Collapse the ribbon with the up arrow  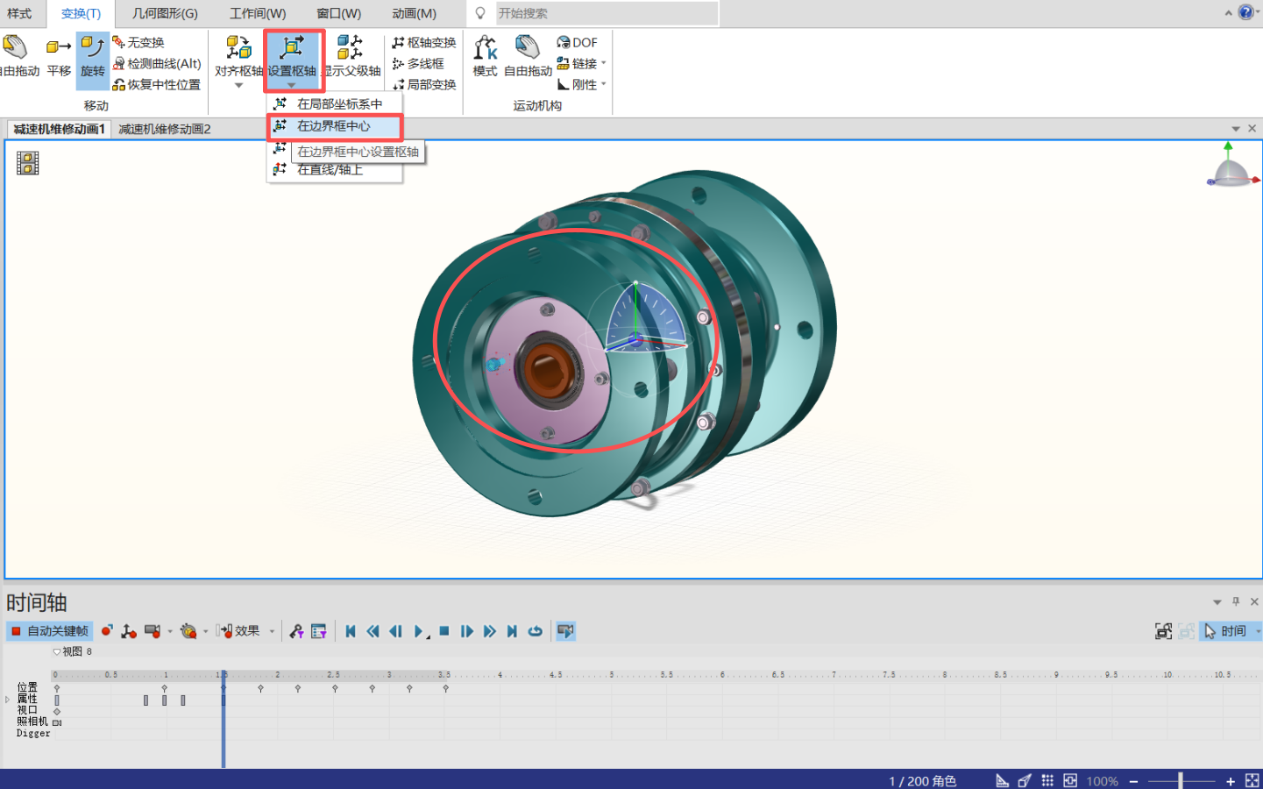click(x=1228, y=13)
